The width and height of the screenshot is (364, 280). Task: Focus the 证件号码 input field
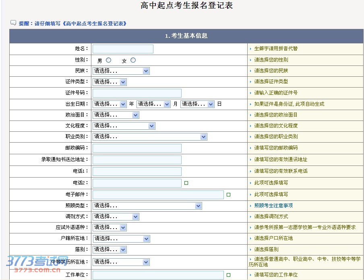point(137,93)
